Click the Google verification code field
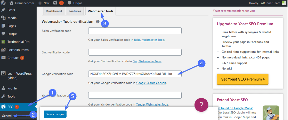 (135, 74)
